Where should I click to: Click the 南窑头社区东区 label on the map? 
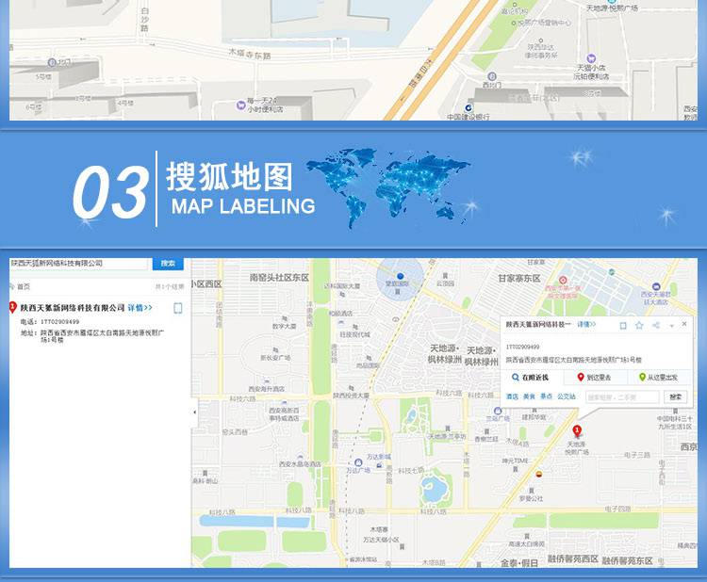pos(279,278)
